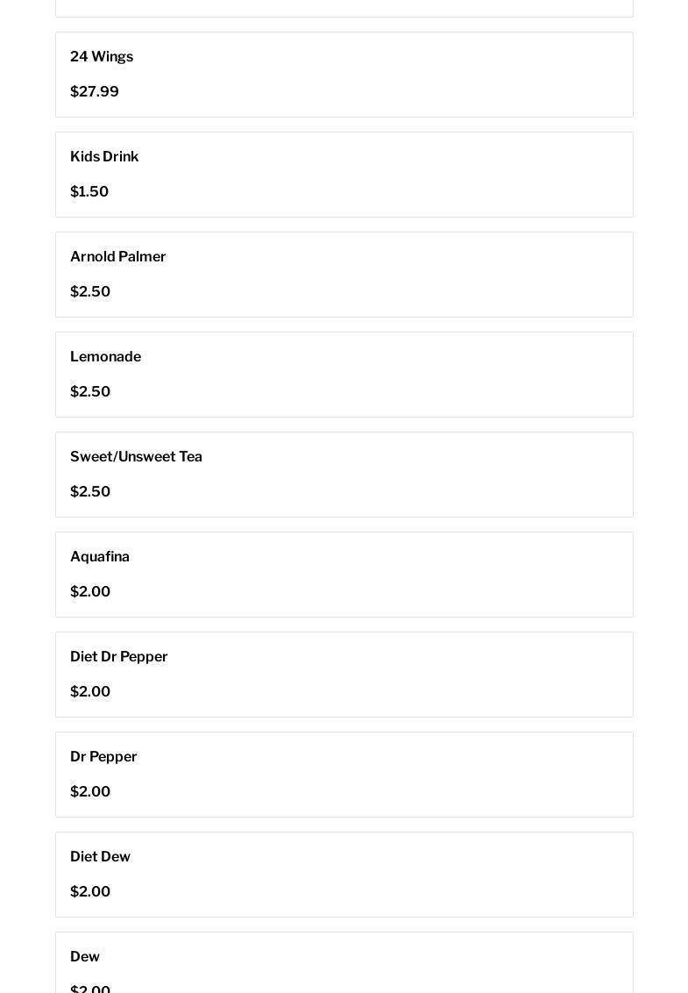Choose the regular Dew item title
688x993 pixels.
[85, 957]
